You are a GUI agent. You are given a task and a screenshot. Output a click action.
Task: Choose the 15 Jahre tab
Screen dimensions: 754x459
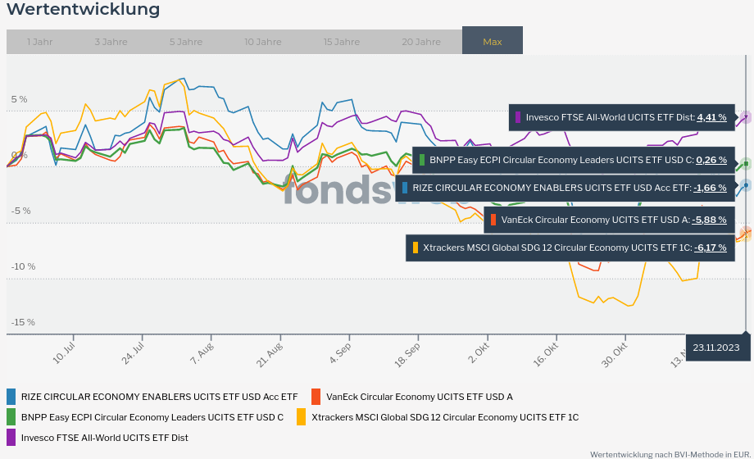(x=341, y=42)
